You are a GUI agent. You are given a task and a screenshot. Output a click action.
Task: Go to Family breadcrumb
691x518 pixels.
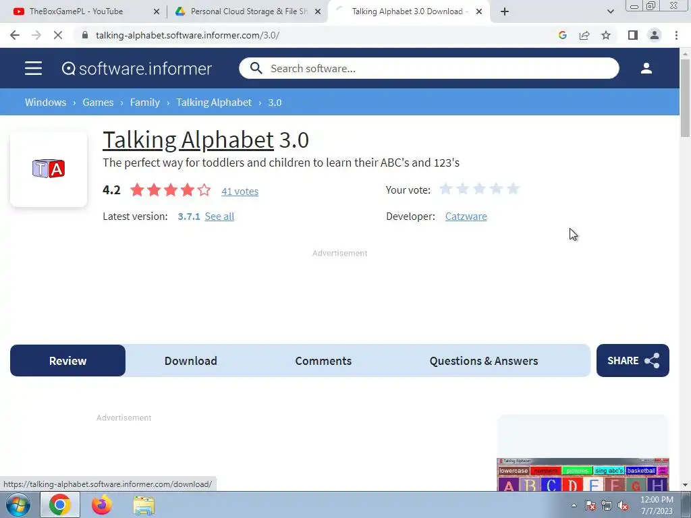[x=144, y=103]
